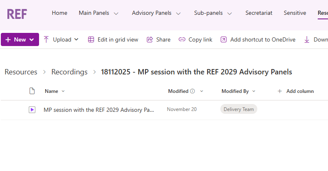Open the Recordings breadcrumb link

(69, 72)
